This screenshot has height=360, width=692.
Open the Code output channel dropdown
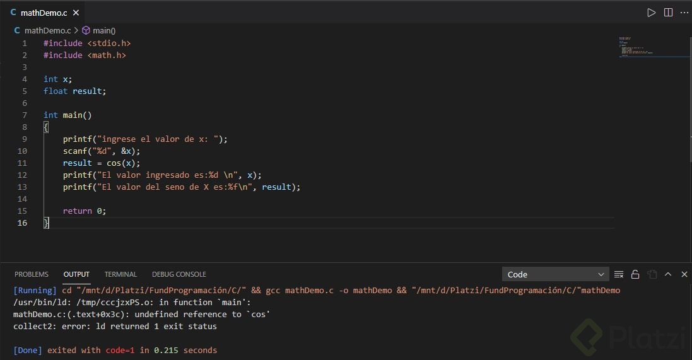pyautogui.click(x=555, y=274)
